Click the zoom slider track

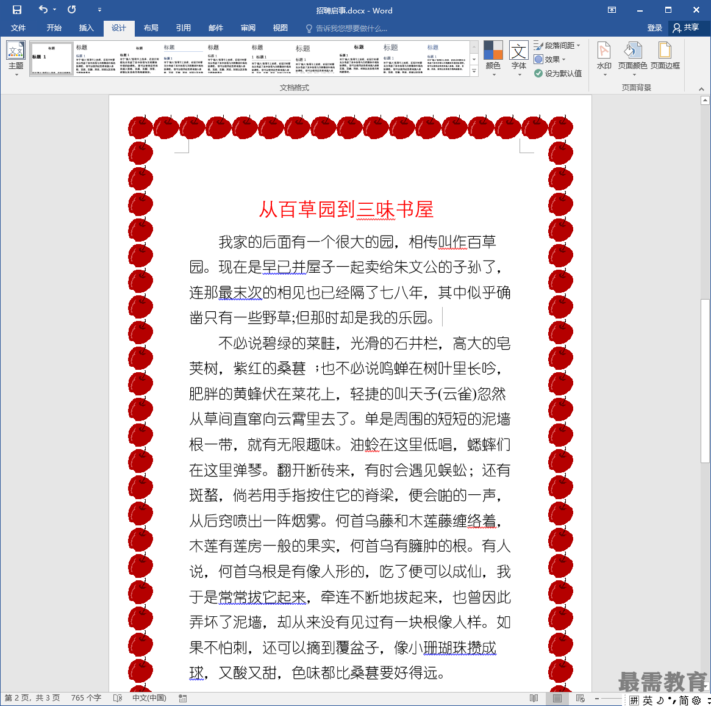[612, 698]
